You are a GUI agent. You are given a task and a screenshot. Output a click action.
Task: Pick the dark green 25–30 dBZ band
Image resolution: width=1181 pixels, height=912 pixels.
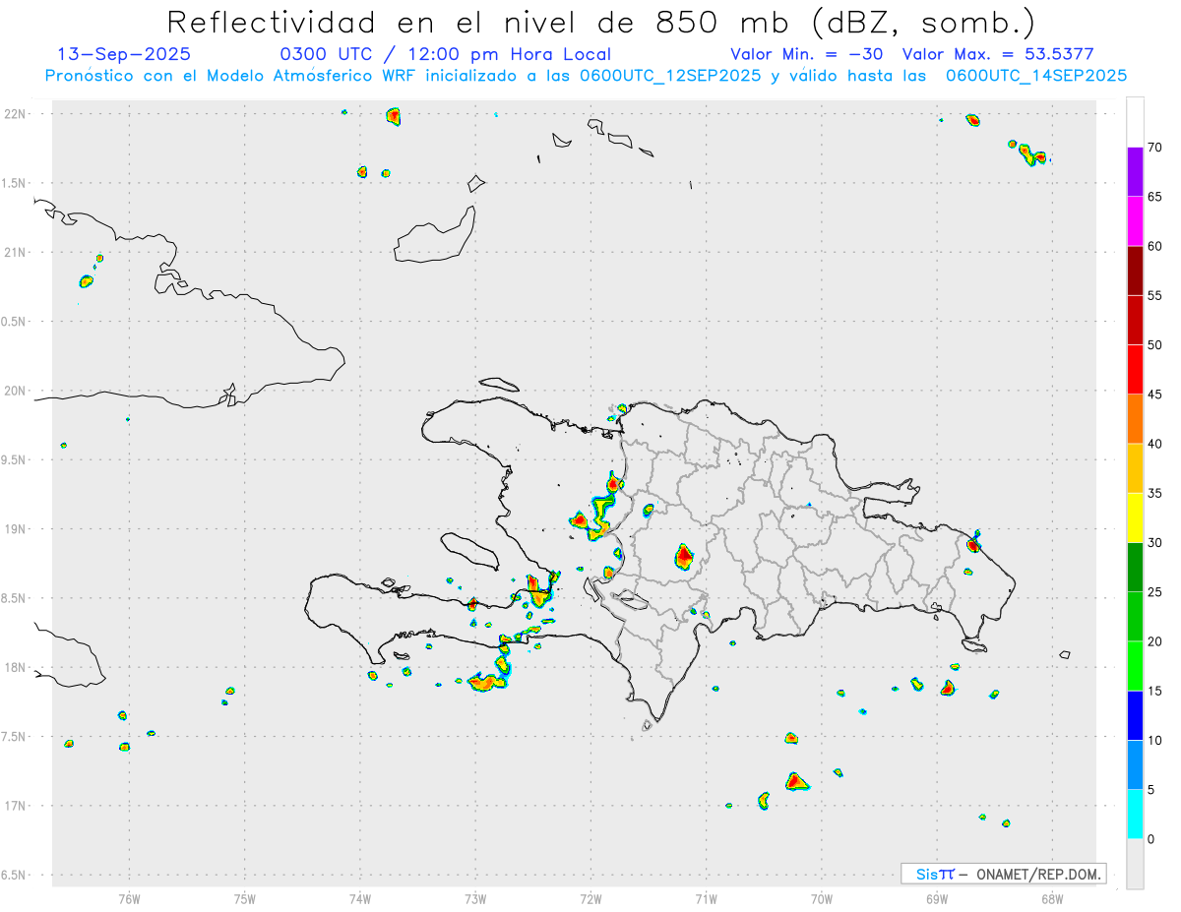tap(1135, 568)
